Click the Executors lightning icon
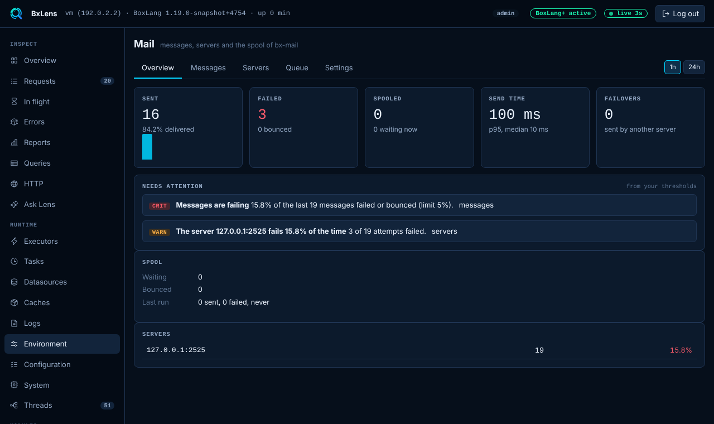Image resolution: width=714 pixels, height=424 pixels. (14, 241)
